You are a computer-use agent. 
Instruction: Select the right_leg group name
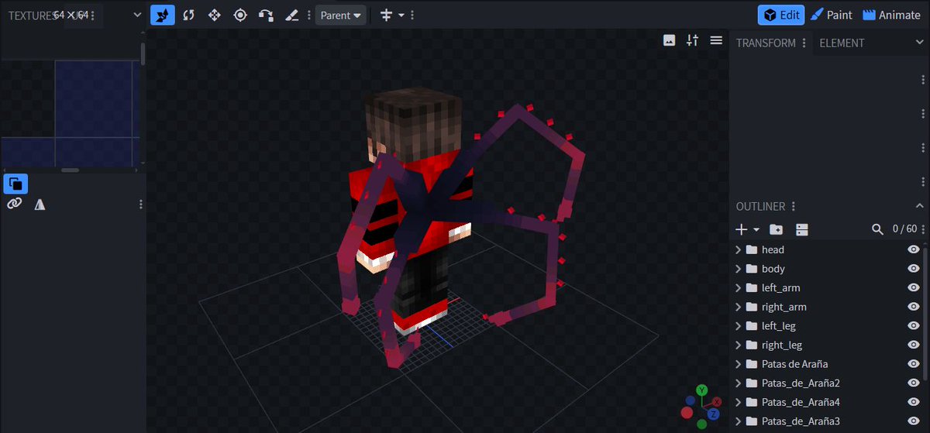(x=782, y=345)
